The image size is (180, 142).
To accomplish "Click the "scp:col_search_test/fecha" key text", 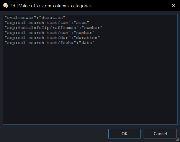I will 40,43.
